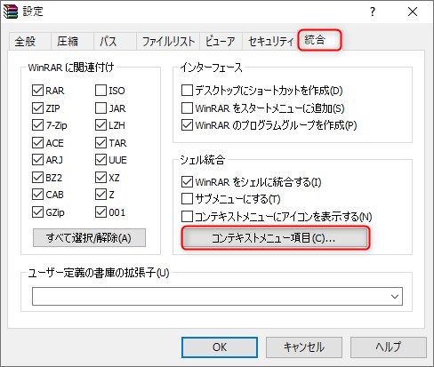Expand the user-defined extensions dropdown arrow

point(395,296)
